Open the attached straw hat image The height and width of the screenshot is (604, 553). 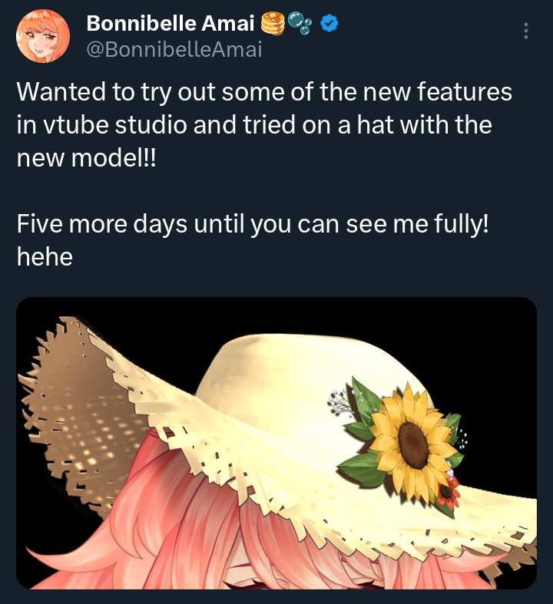pos(276,443)
